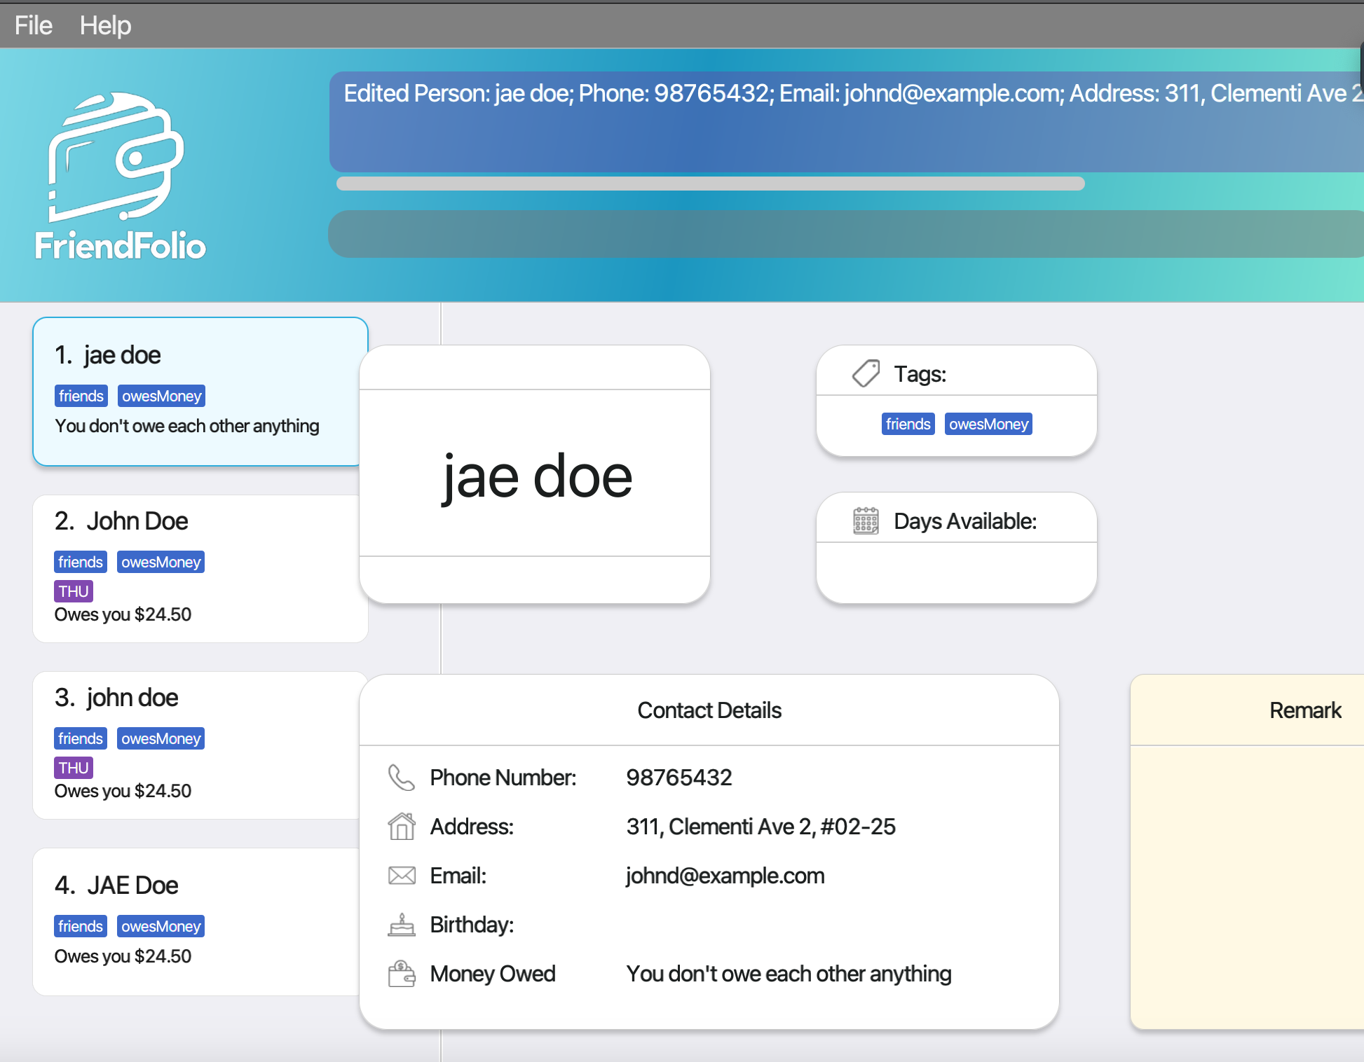Click the house icon beside Address
Viewport: 1364px width, 1062px height.
402,827
